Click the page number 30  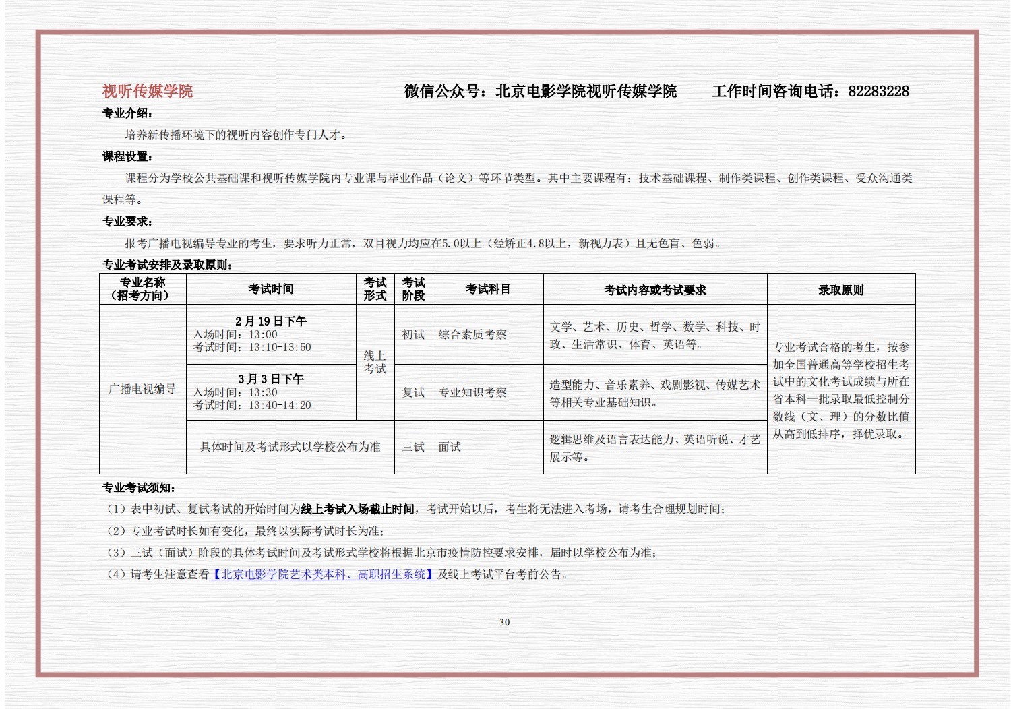click(504, 623)
